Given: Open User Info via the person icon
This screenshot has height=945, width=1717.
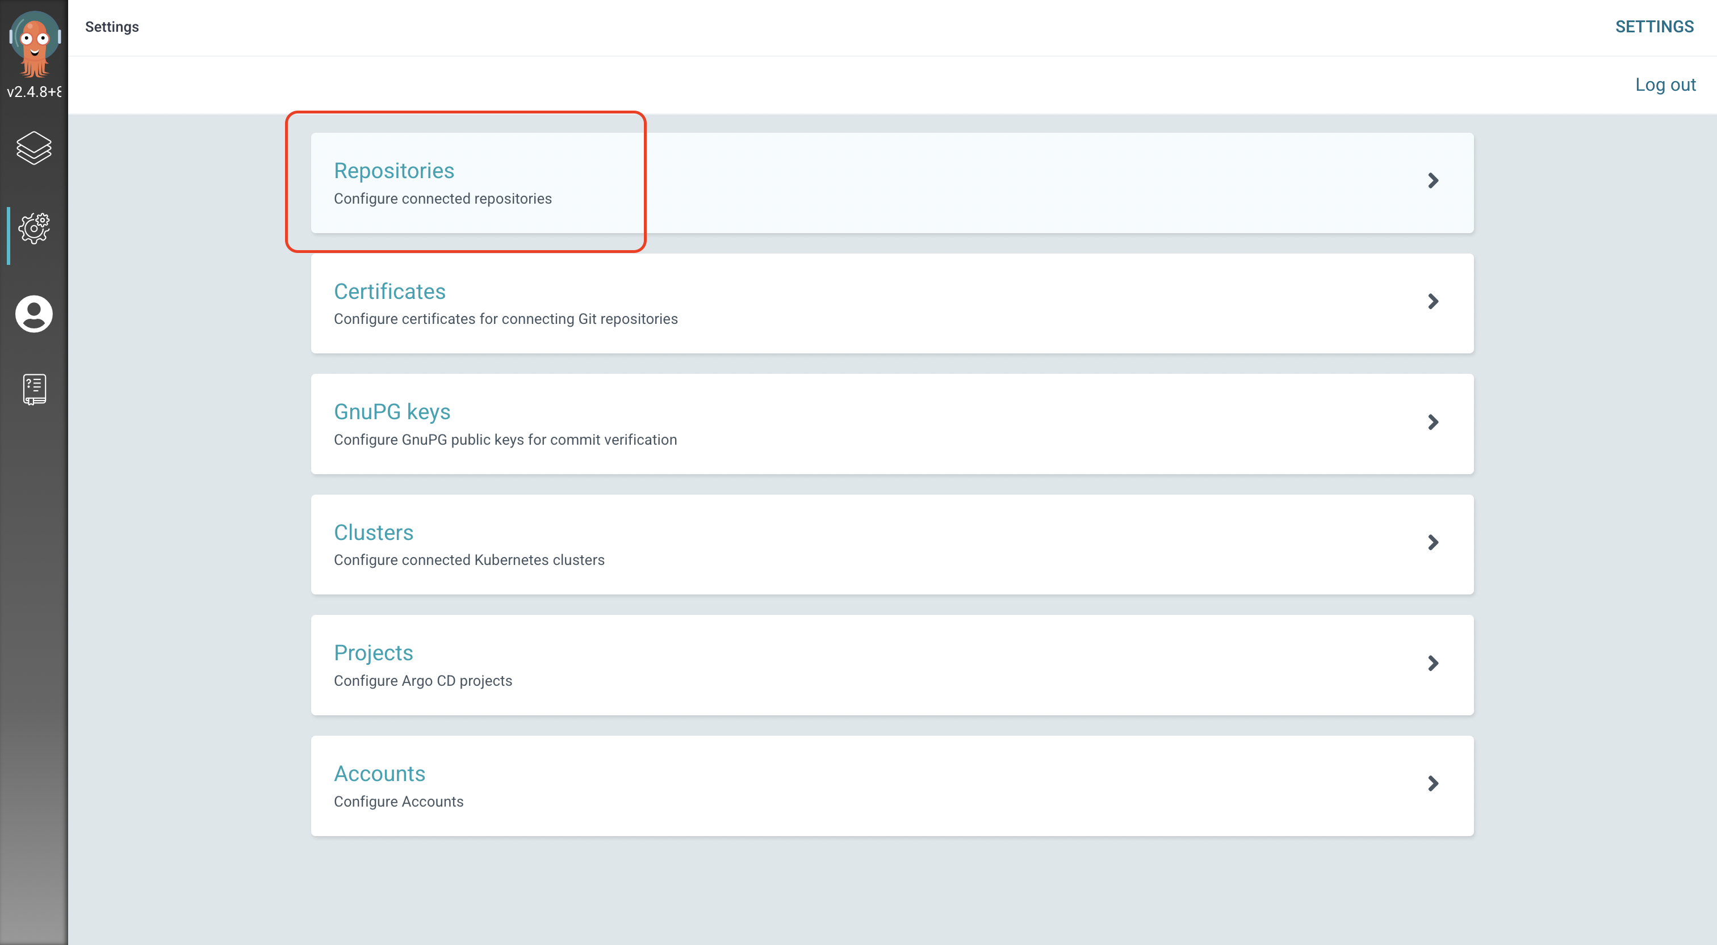Looking at the screenshot, I should click(x=34, y=314).
